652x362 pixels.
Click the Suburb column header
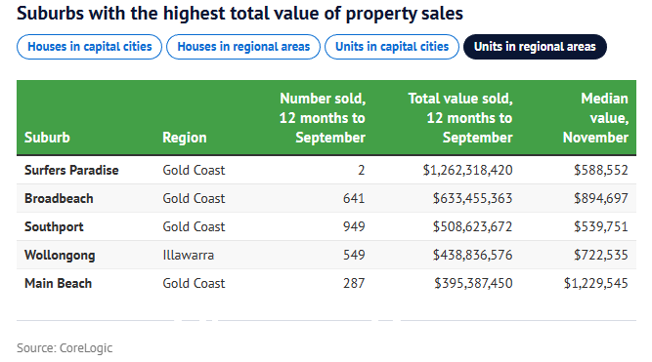pyautogui.click(x=47, y=138)
